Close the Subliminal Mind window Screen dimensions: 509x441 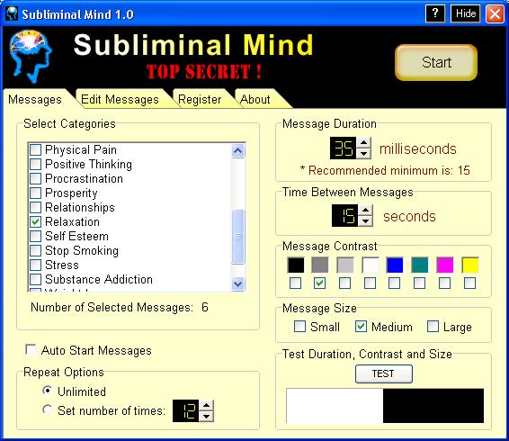point(495,13)
